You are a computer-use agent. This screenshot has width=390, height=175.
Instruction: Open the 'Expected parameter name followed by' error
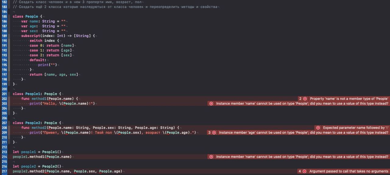356,128
